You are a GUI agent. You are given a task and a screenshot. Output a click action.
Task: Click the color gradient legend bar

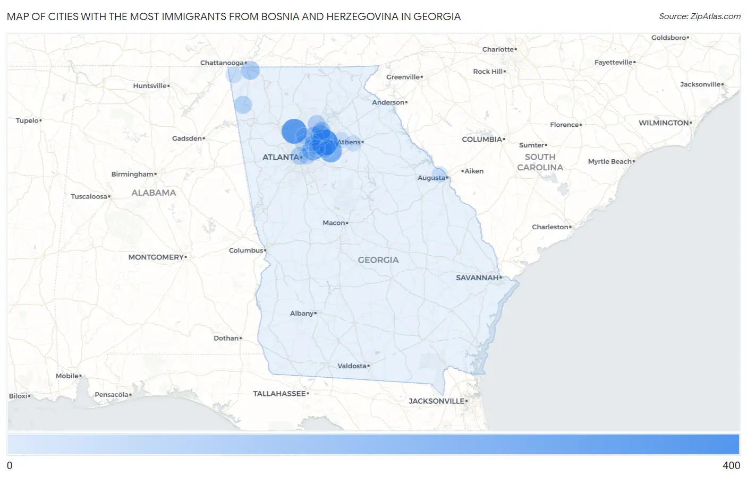[x=373, y=444]
